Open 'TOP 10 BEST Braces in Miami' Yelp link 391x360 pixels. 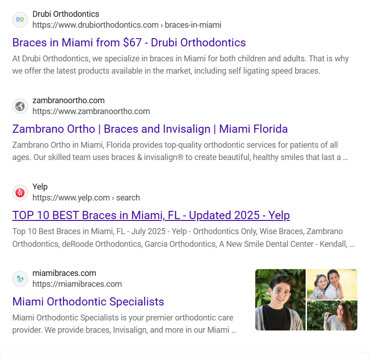pos(151,215)
